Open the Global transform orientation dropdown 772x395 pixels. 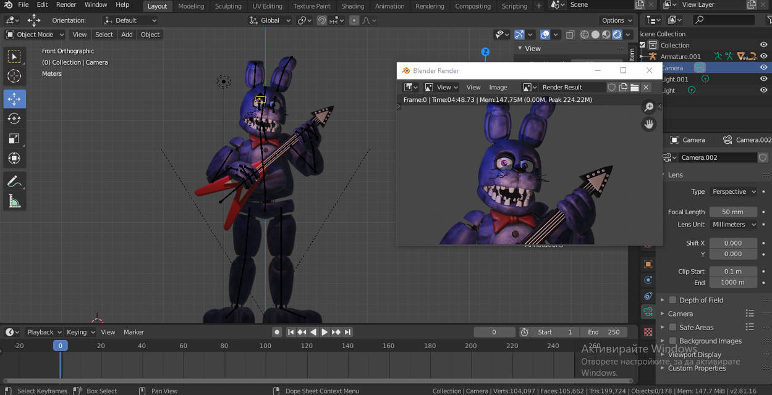click(270, 20)
